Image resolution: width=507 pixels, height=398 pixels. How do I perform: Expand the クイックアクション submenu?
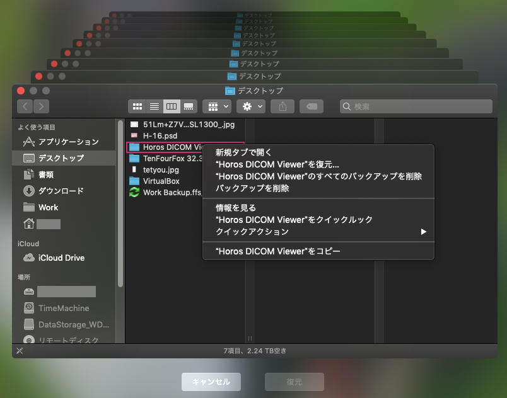pos(318,232)
